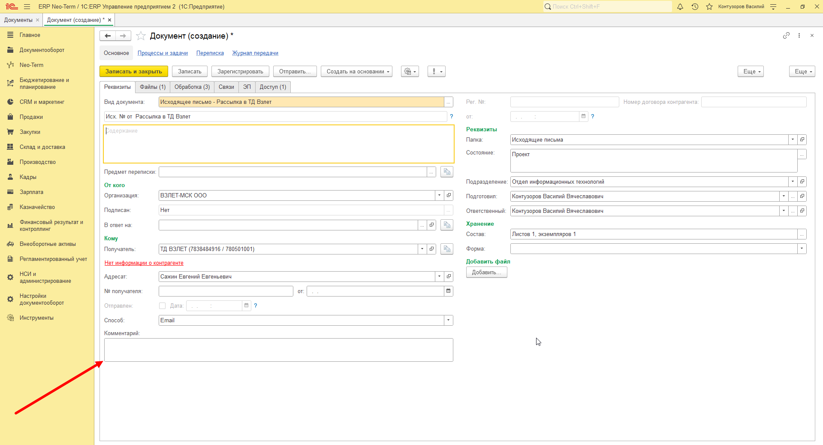The width and height of the screenshot is (823, 445).
Task: Open the Инструменты sidebar section
Action: point(36,318)
